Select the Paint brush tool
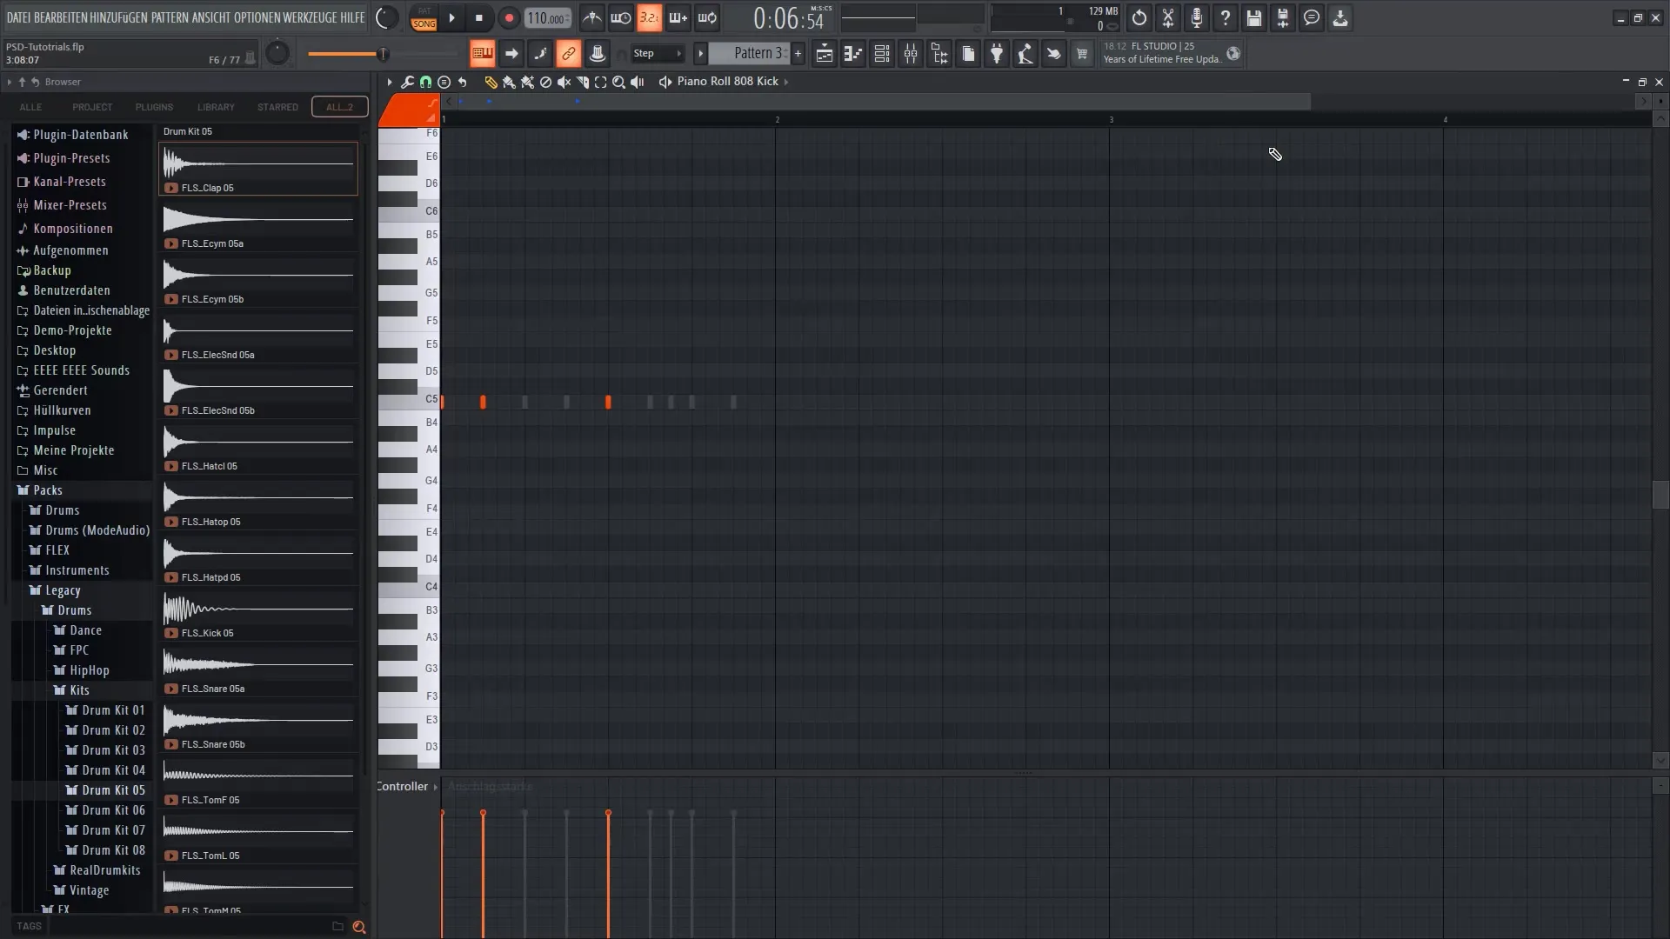This screenshot has height=939, width=1670. (x=509, y=82)
